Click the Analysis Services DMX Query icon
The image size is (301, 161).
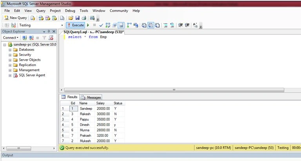click(x=47, y=18)
